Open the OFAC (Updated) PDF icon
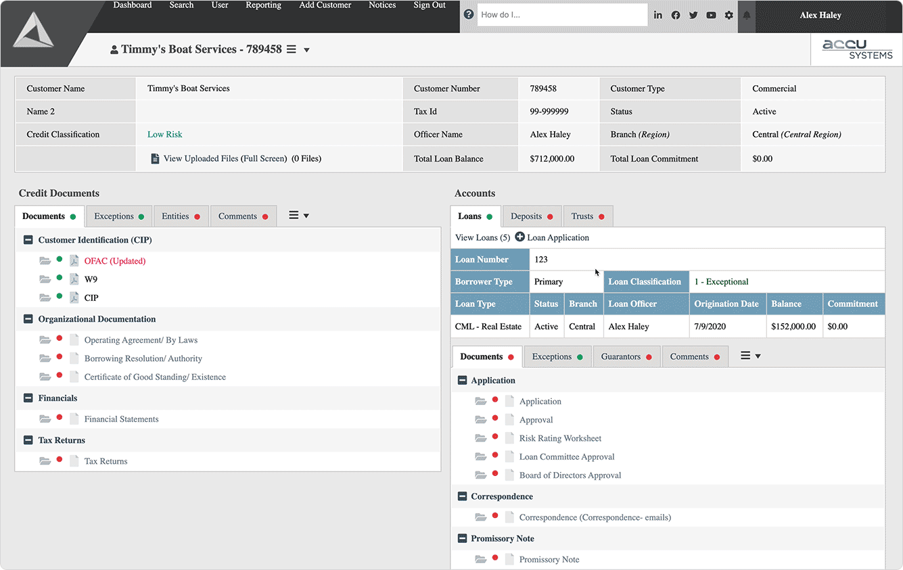This screenshot has height=570, width=903. point(74,261)
